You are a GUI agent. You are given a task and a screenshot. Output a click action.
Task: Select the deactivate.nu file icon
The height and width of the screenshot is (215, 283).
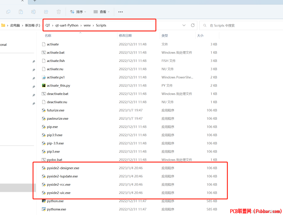coord(44,102)
